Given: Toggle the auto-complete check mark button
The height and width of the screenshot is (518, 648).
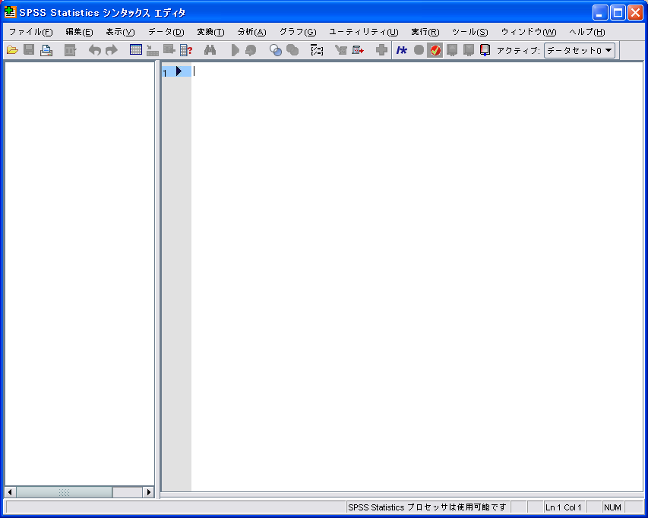Looking at the screenshot, I should (x=435, y=50).
